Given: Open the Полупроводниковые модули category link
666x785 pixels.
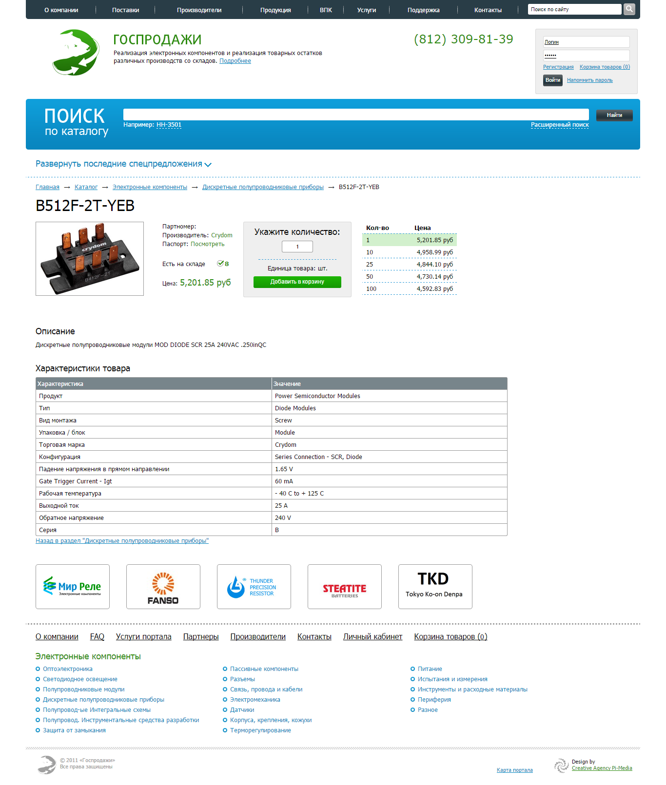Looking at the screenshot, I should point(84,689).
